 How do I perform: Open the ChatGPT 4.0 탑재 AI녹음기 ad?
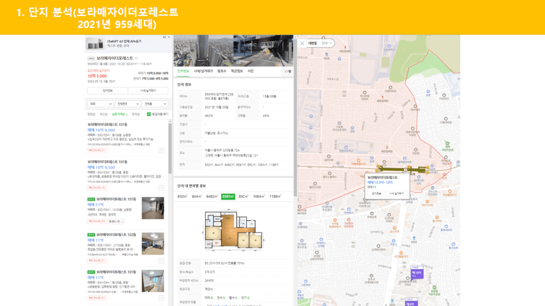(x=124, y=41)
